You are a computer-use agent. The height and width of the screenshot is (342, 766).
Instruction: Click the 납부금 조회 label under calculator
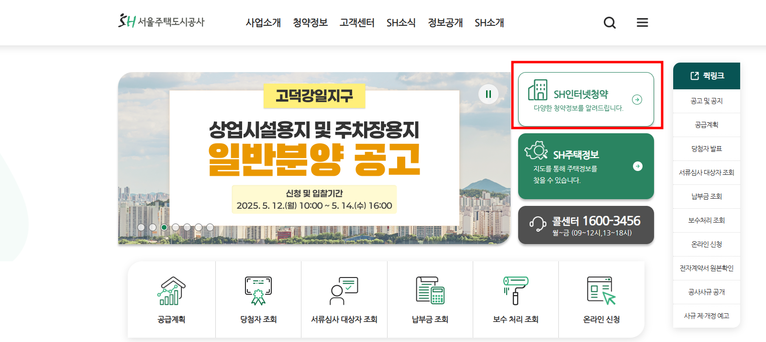click(430, 320)
